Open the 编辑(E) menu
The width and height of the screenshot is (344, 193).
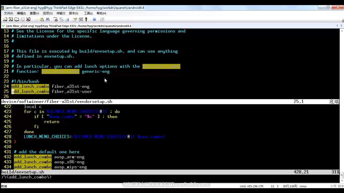21,13
